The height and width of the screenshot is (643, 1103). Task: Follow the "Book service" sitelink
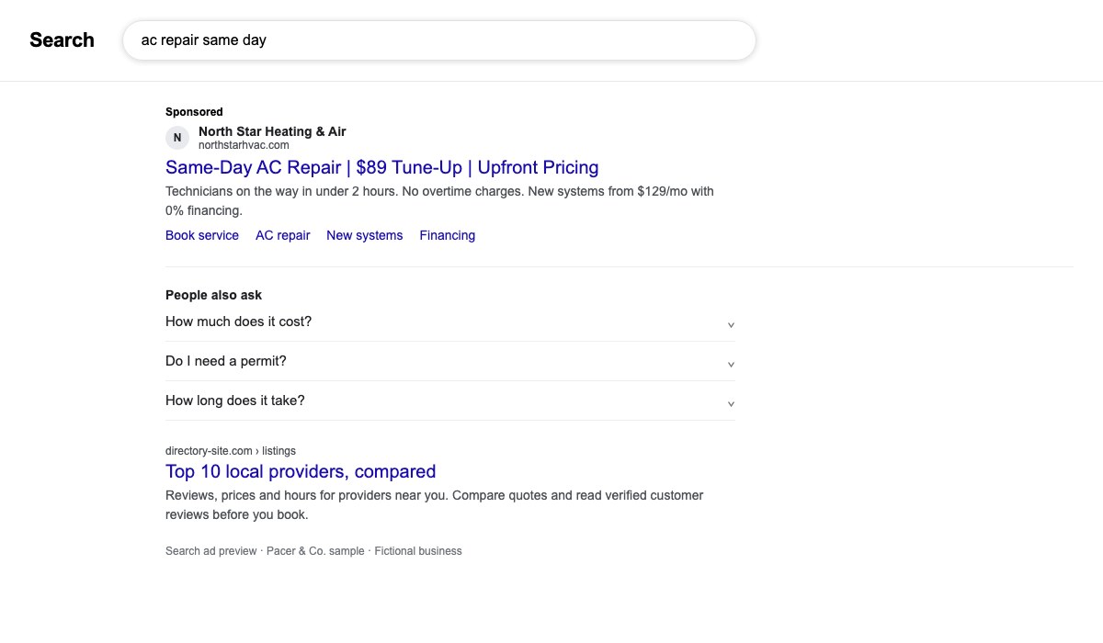click(202, 235)
